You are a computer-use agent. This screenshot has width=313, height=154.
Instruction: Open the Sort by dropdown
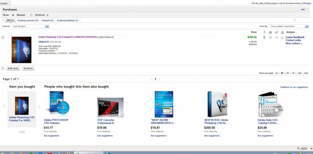tap(289, 26)
